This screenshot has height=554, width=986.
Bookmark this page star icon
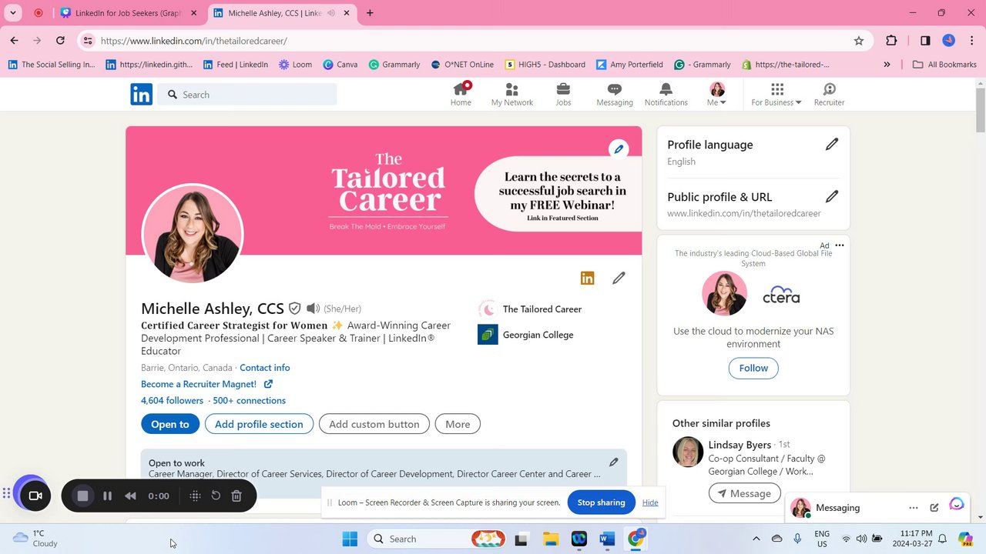[859, 41]
